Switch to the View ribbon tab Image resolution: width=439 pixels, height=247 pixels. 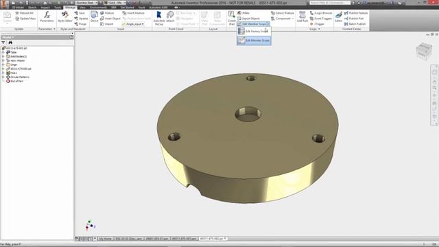pos(82,8)
